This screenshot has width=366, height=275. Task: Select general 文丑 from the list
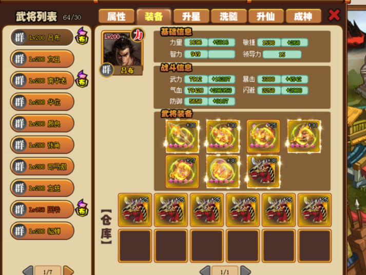pos(42,59)
